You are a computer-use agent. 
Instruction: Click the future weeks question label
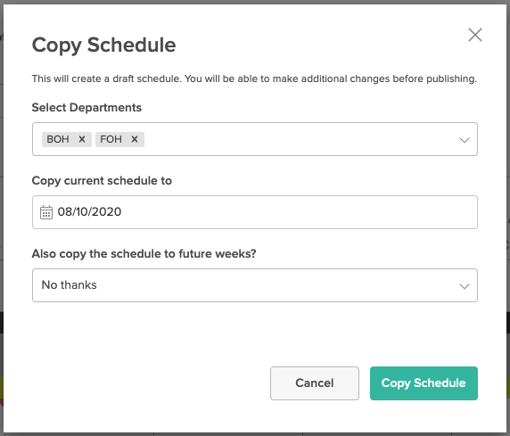pos(144,254)
